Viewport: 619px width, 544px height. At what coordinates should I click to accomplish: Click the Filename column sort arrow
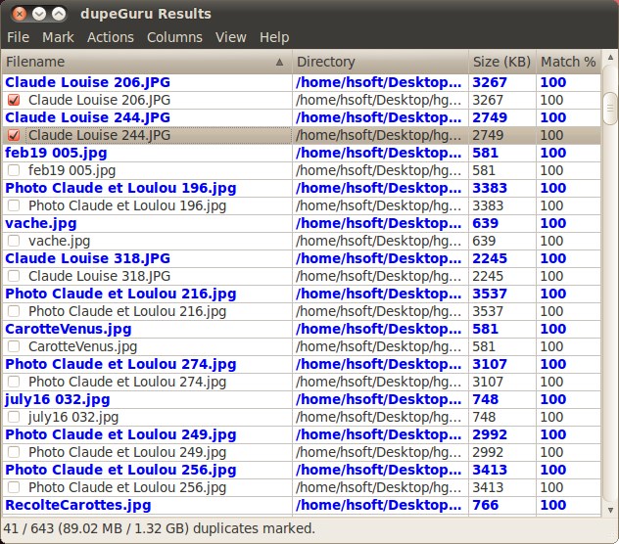pyautogui.click(x=280, y=62)
